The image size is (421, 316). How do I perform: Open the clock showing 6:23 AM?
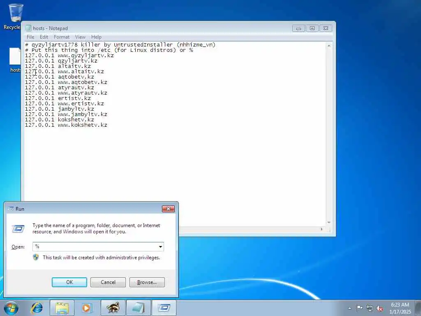point(400,305)
